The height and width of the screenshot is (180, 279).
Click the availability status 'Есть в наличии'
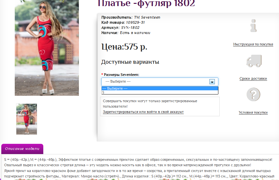(x=135, y=33)
